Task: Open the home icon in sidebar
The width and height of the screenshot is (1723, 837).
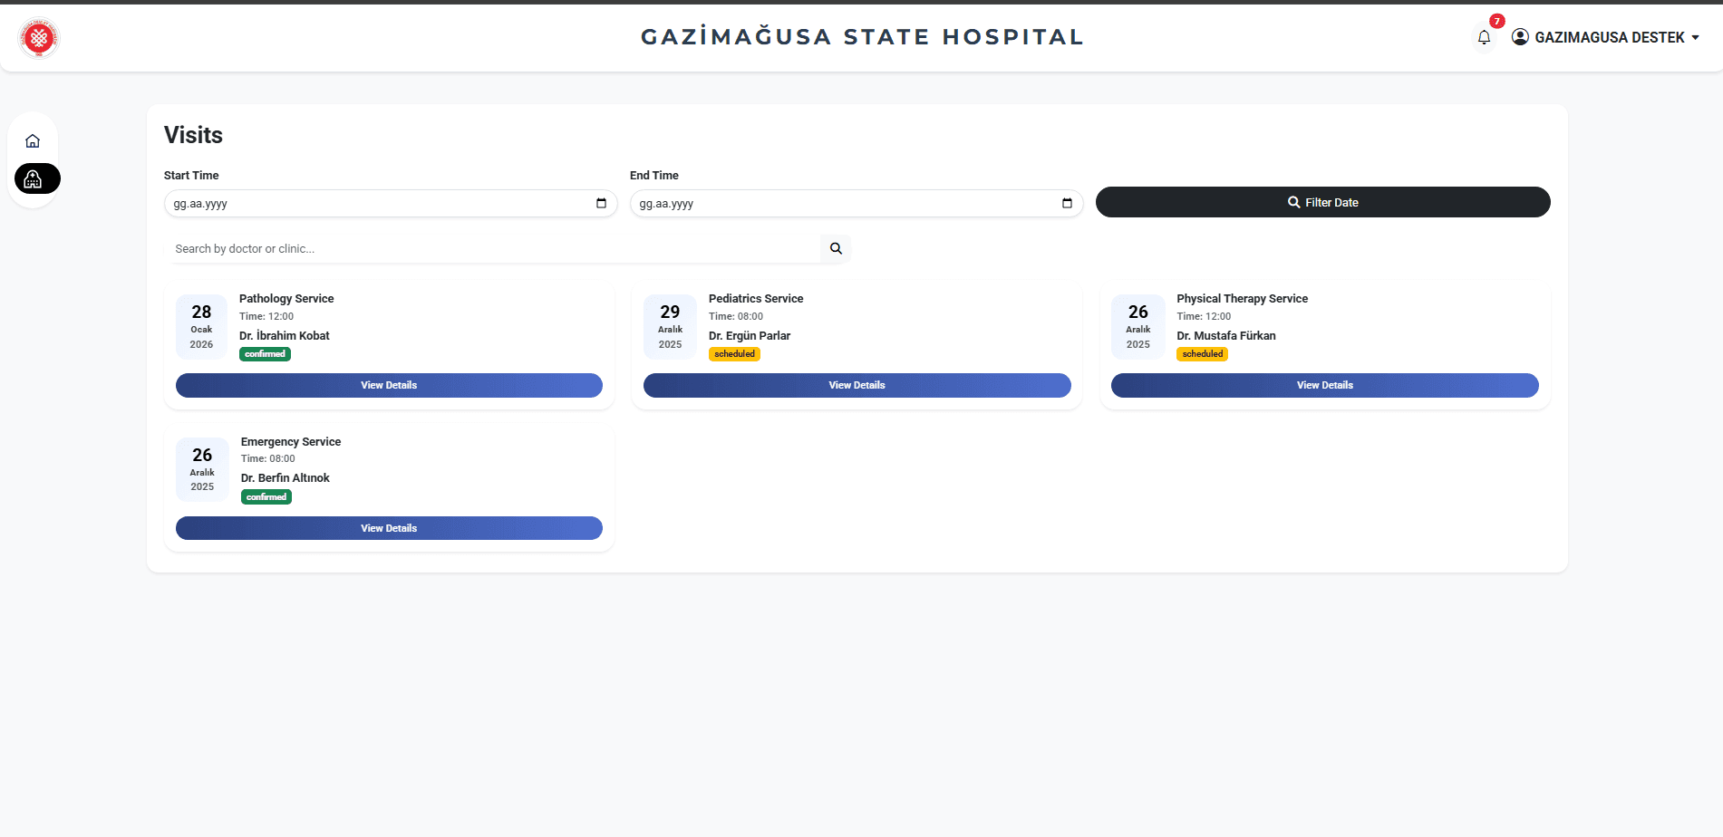Action: pos(33,140)
